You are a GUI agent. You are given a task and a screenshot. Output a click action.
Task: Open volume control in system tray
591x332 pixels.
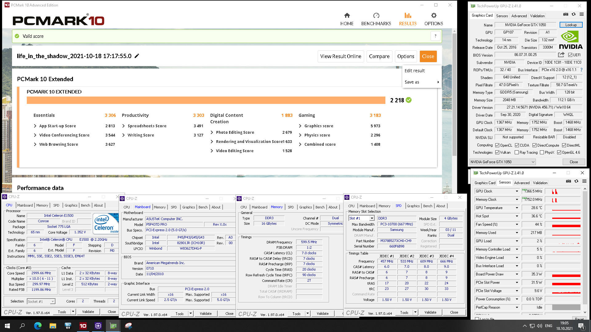539,326
